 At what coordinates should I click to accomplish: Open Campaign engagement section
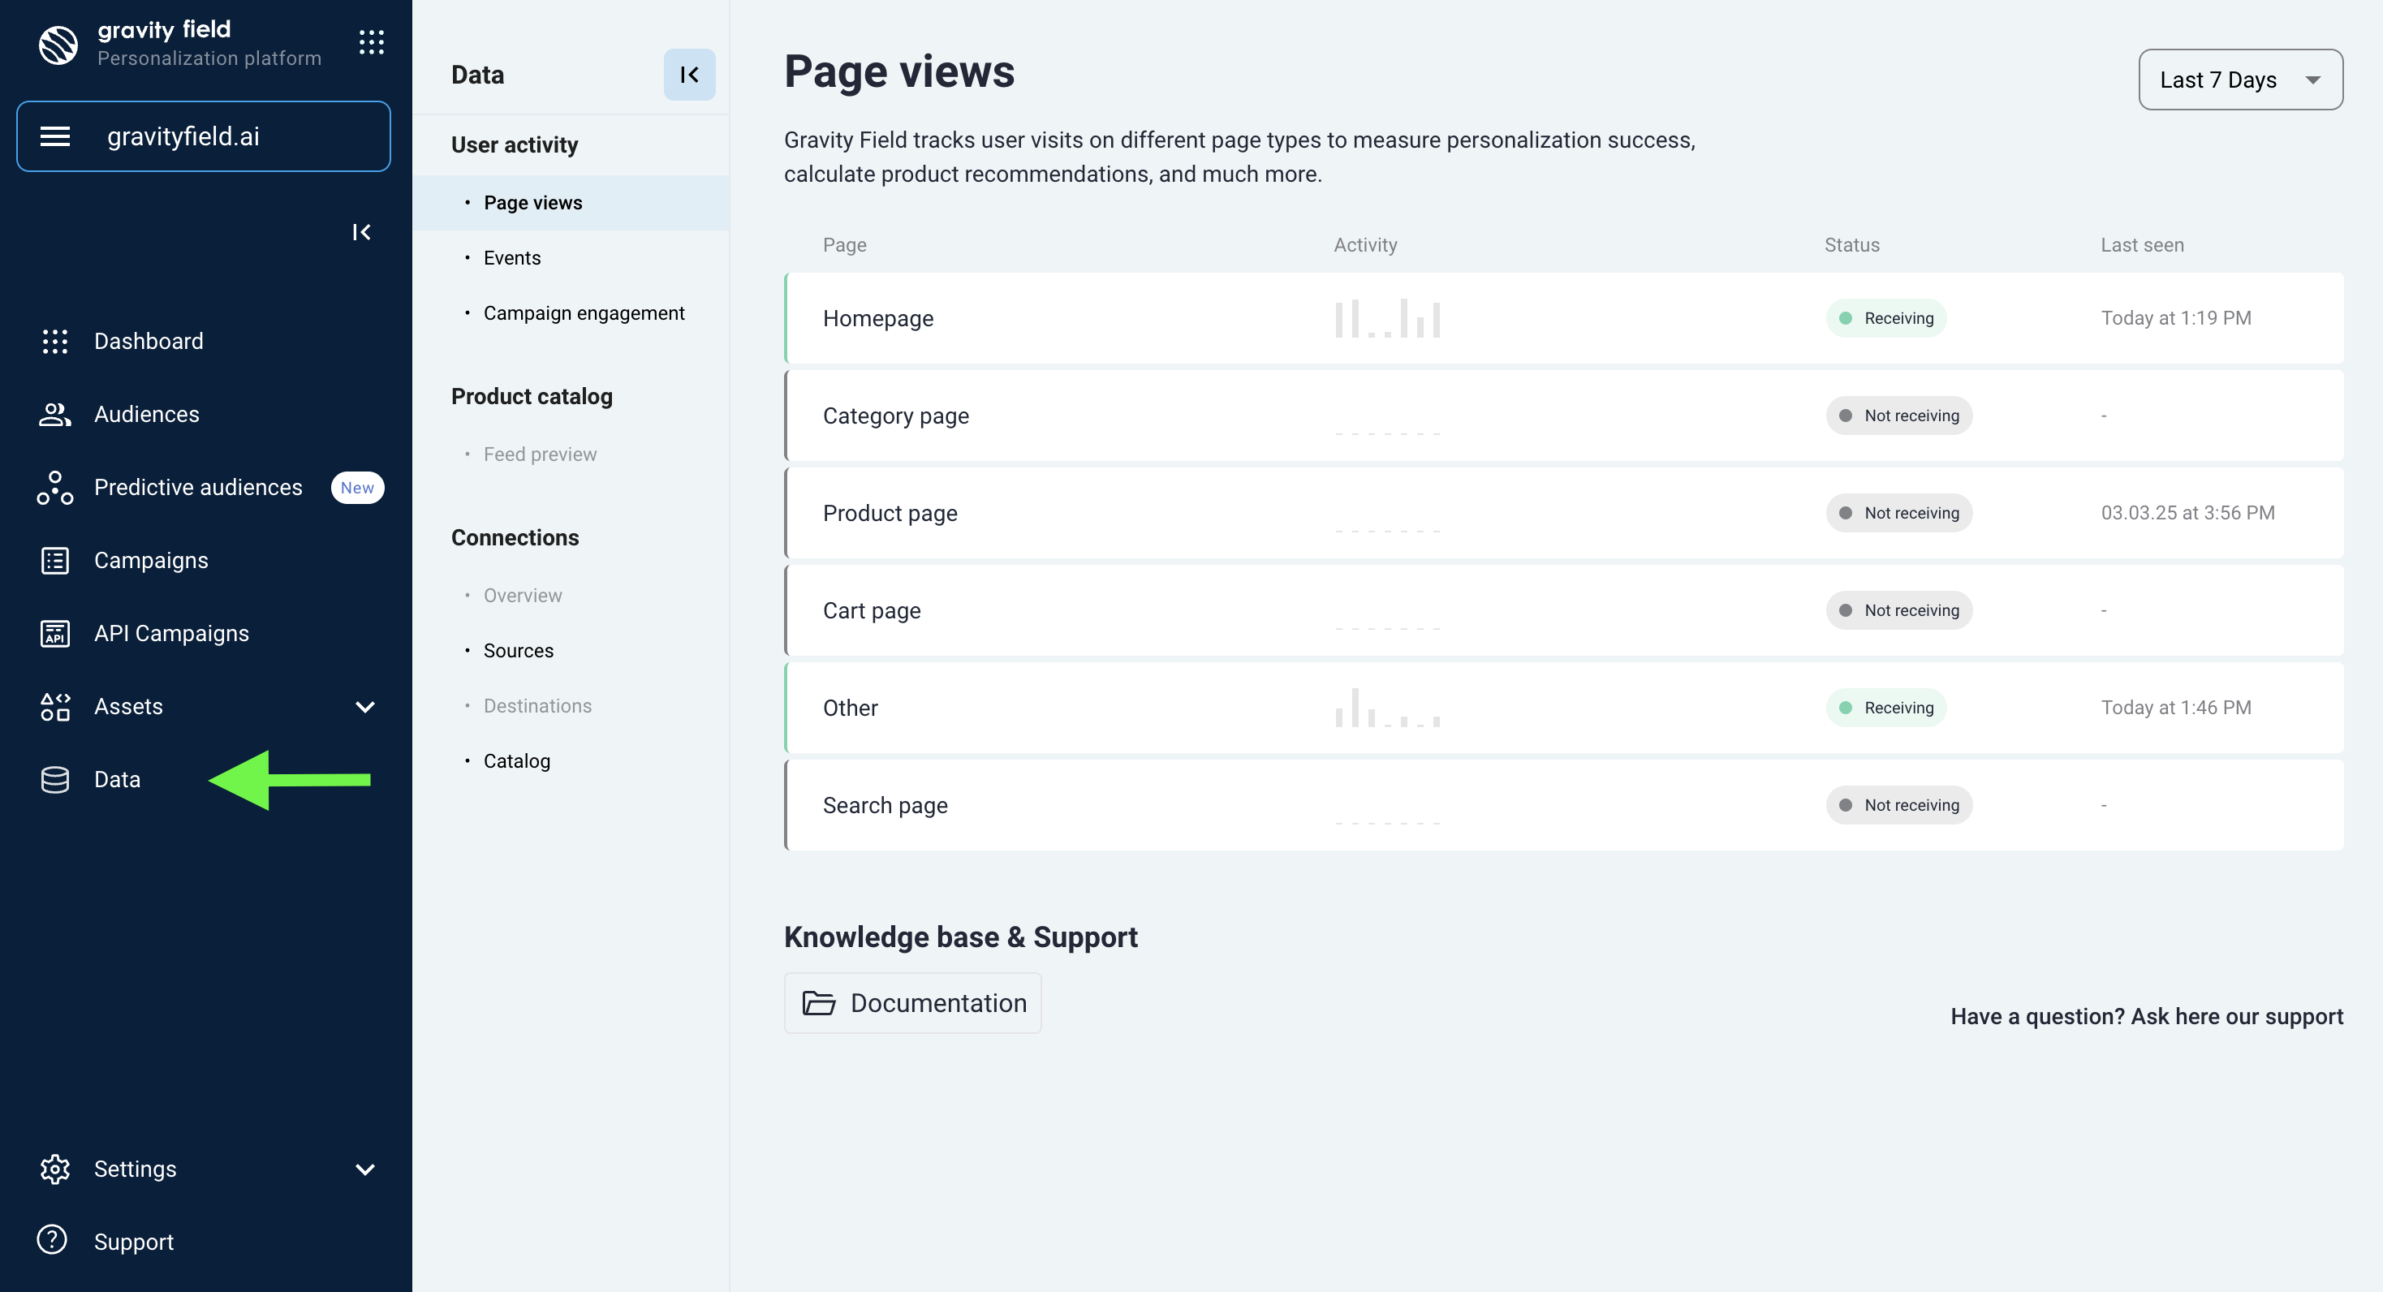[584, 313]
